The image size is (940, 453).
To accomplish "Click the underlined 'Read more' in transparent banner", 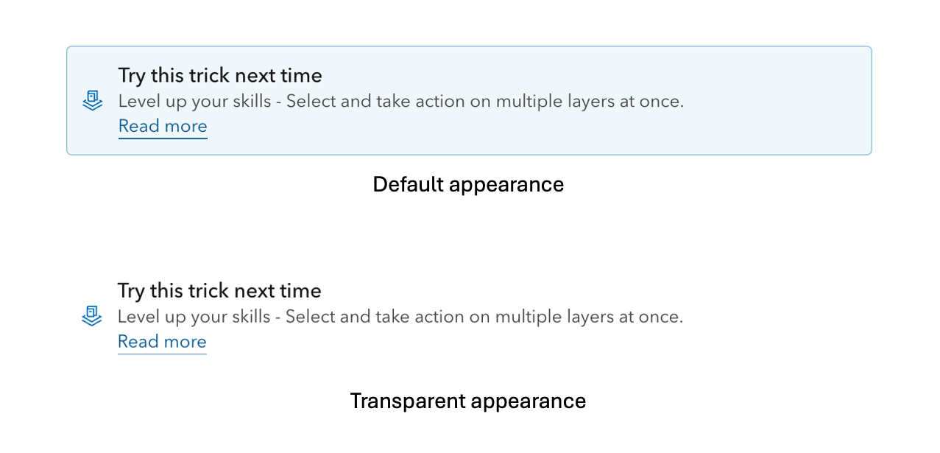I will click(x=162, y=341).
